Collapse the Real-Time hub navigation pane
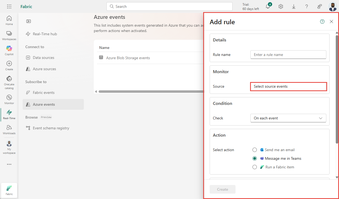Screen dimensions: 339x199 click(29, 21)
